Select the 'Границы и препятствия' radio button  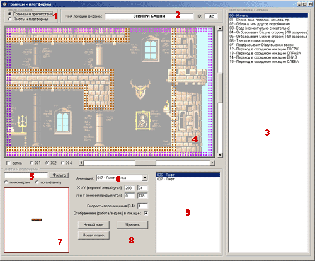click(x=10, y=14)
